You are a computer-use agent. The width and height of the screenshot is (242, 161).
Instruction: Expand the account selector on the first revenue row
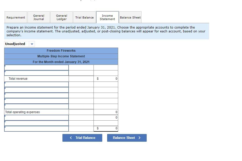[5, 67]
